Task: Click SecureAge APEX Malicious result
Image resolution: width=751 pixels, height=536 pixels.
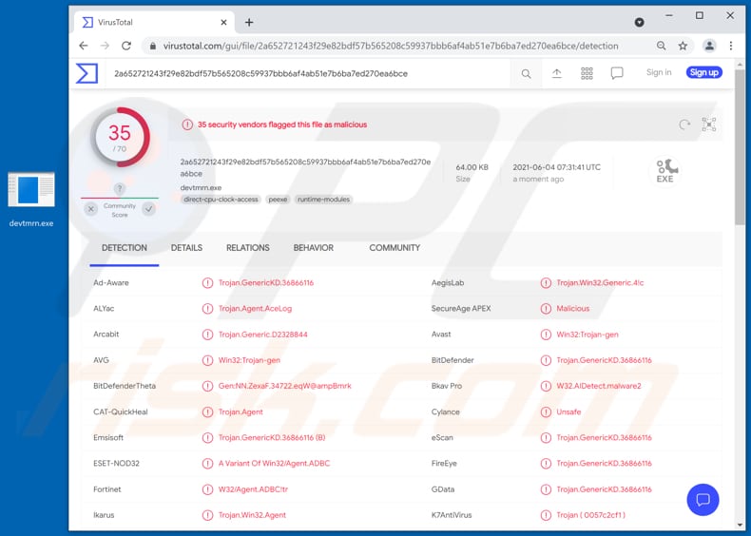Action: pos(573,309)
